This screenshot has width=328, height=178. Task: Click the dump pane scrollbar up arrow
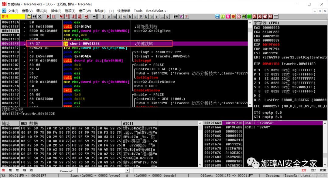tap(200, 123)
